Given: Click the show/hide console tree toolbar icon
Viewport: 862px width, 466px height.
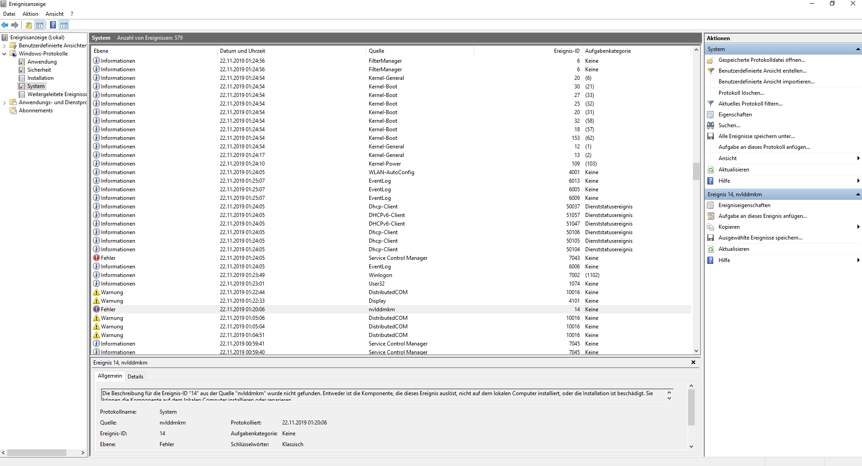Looking at the screenshot, I should [x=40, y=25].
